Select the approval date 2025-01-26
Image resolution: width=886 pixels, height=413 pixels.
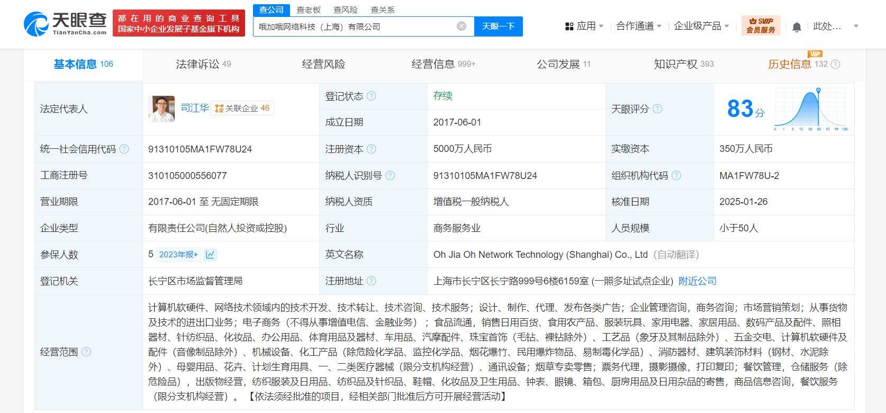(743, 202)
